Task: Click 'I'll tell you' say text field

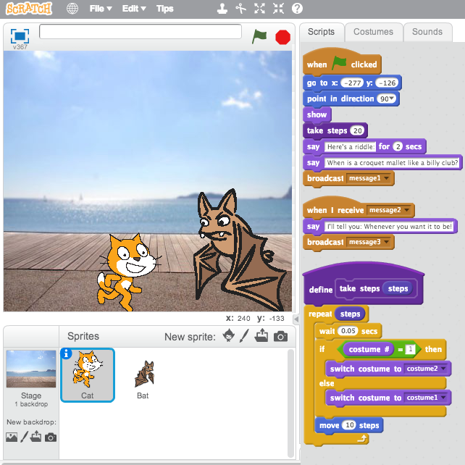Action: (389, 227)
